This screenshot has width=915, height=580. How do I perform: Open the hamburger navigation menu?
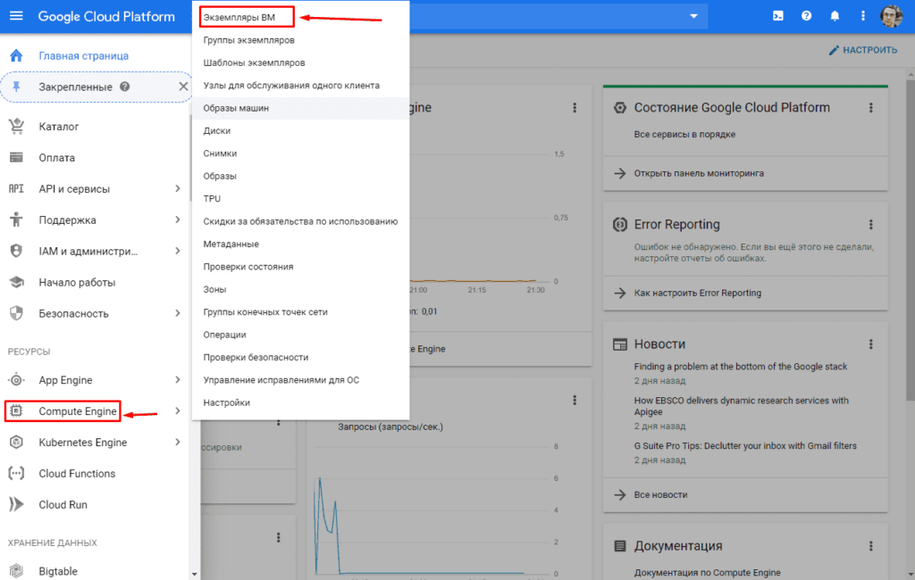click(17, 17)
